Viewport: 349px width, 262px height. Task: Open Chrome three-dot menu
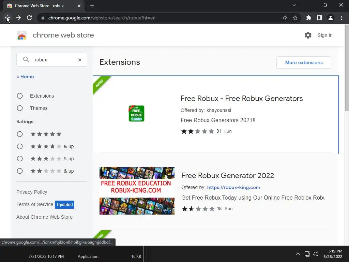342,18
